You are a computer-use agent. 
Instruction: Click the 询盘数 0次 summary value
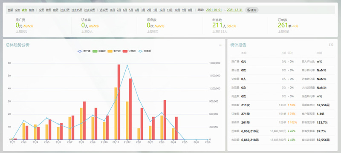click(150, 25)
